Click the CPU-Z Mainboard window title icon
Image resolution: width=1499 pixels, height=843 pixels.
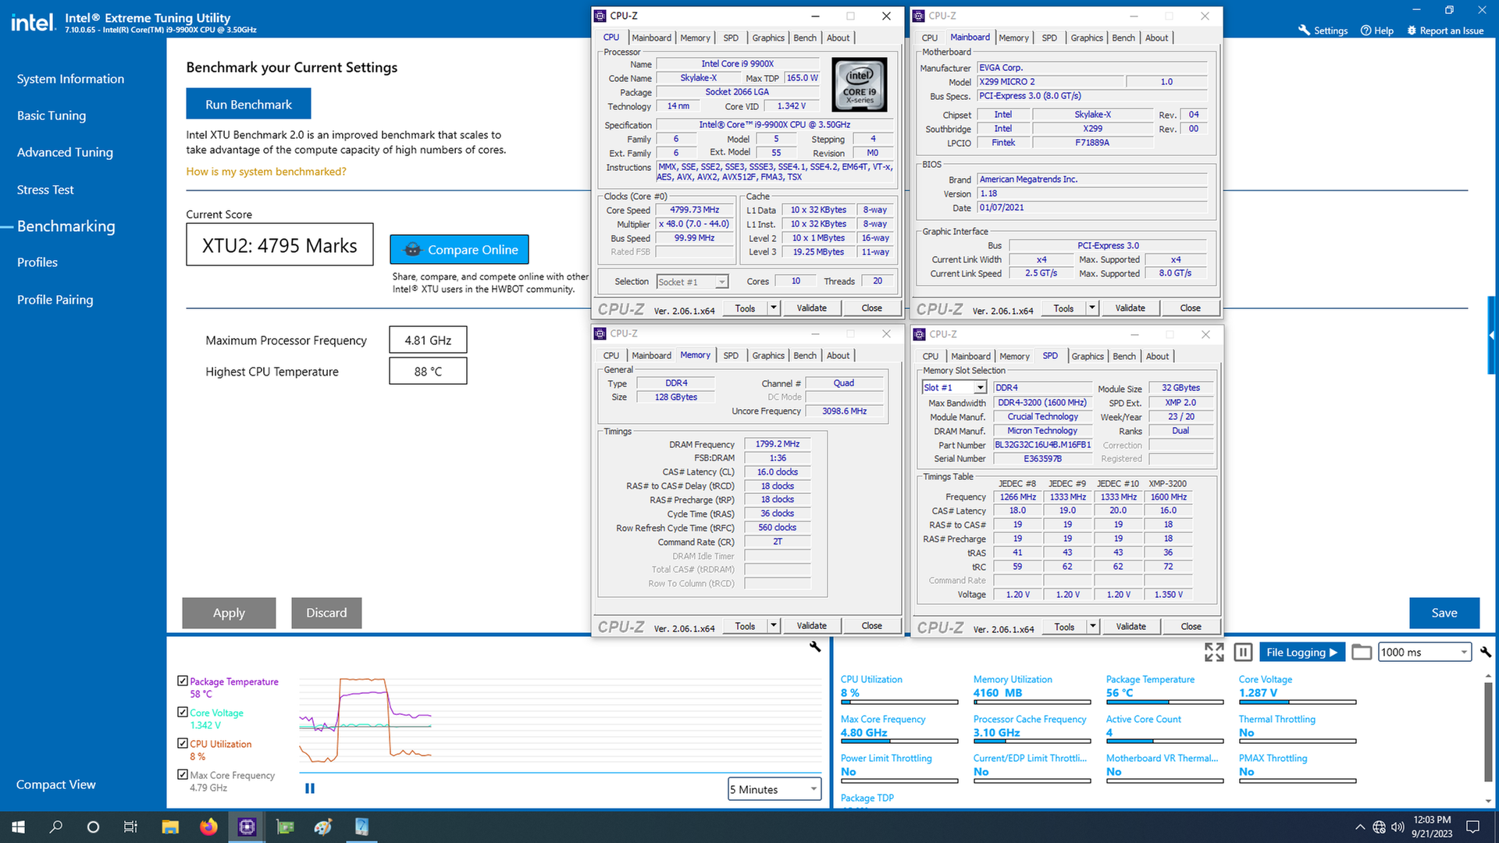[919, 16]
